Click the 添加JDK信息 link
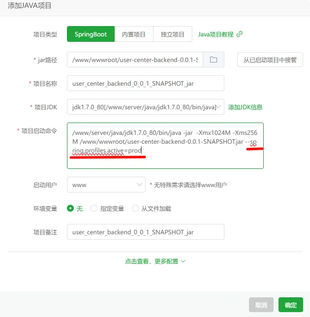Screen dimensions: 310x317 245,107
